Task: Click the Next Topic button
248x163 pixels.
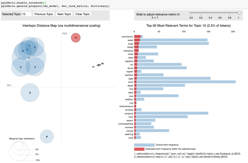Action: tap(64, 14)
